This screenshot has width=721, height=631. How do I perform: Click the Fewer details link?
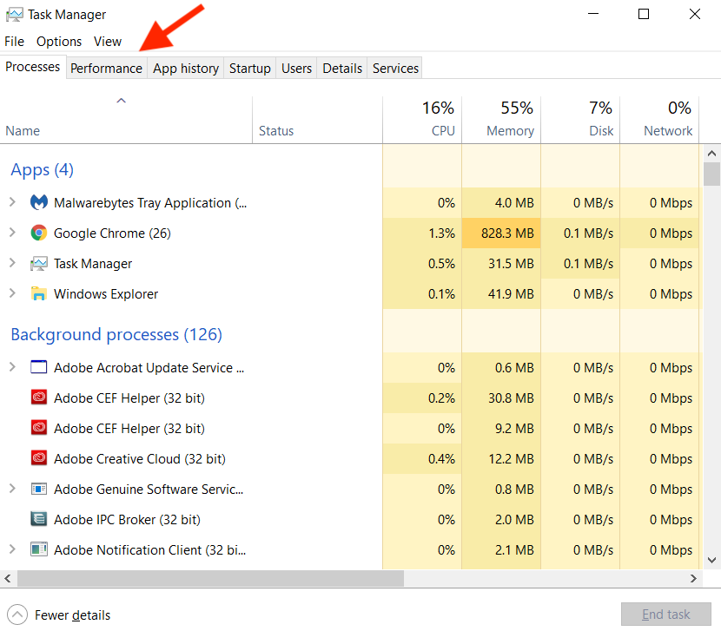coord(73,615)
